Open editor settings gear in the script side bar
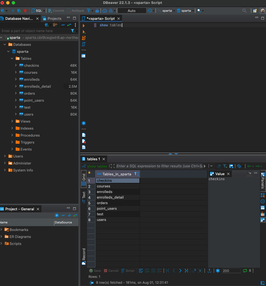The width and height of the screenshot is (266, 286). tap(84, 123)
